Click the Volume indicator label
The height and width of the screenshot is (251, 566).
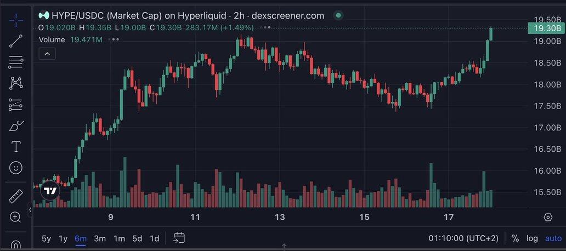(52, 39)
